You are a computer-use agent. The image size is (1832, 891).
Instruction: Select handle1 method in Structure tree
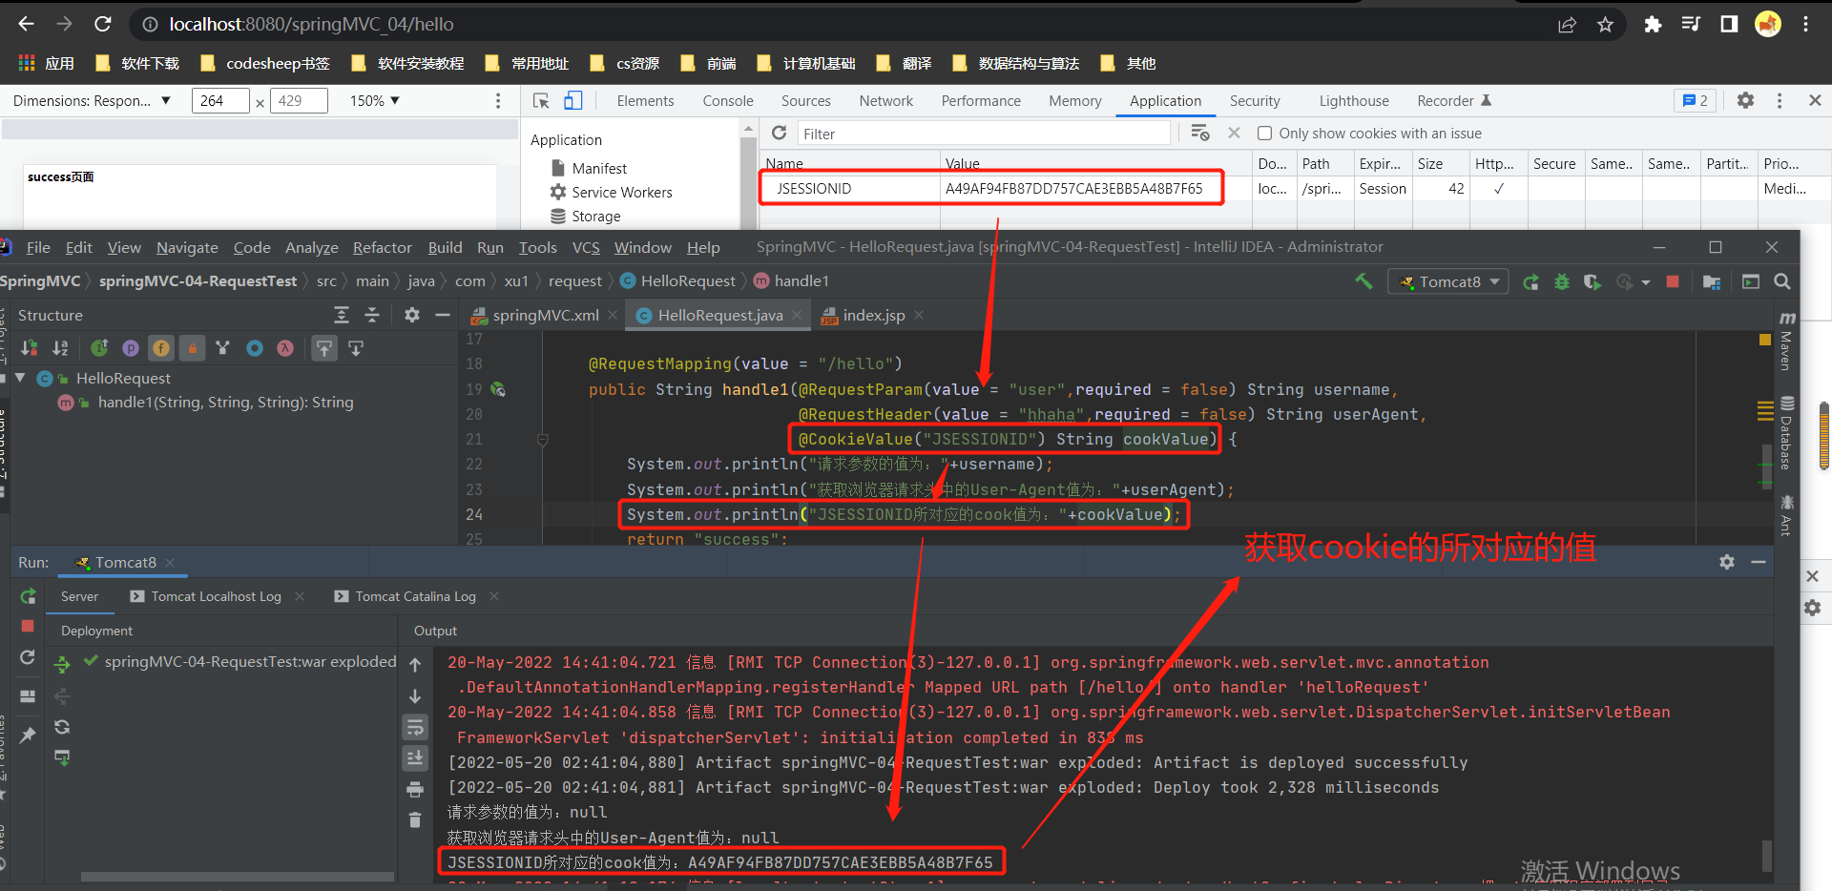coord(225,403)
